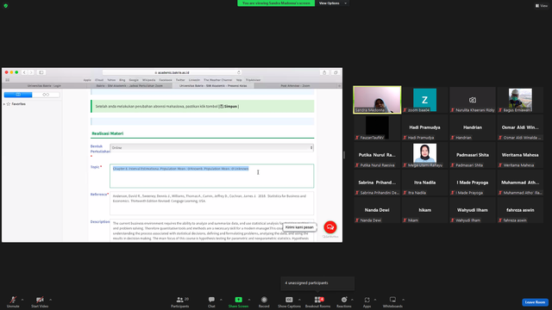
Task: Expand the Share Screen options arrow
Action: tap(249, 300)
